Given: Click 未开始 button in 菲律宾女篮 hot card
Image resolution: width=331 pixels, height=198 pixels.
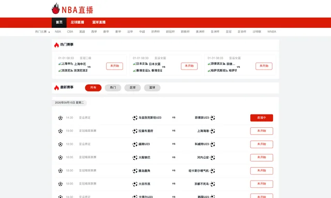Looking at the screenshot, I should click(264, 66).
